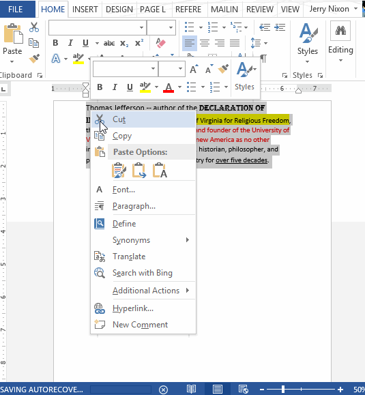Show paragraph marks with pilcrow icon
This screenshot has width=365, height=395.
pos(263,59)
